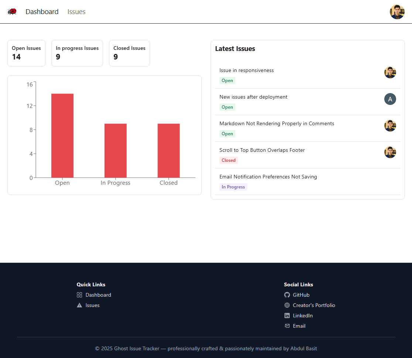Image resolution: width=412 pixels, height=358 pixels.
Task: Click the warning triangle icon beside Issues
Action: pos(79,305)
